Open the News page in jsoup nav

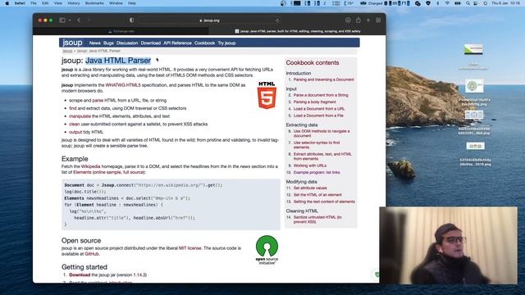point(95,43)
